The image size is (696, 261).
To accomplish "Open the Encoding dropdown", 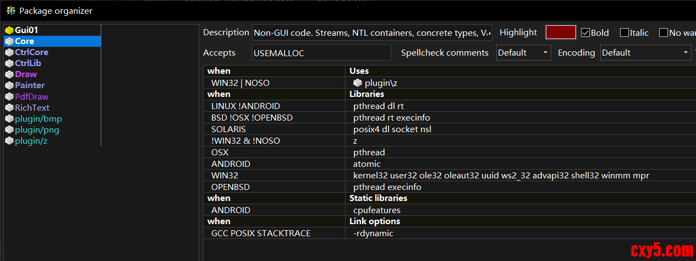I will [645, 53].
